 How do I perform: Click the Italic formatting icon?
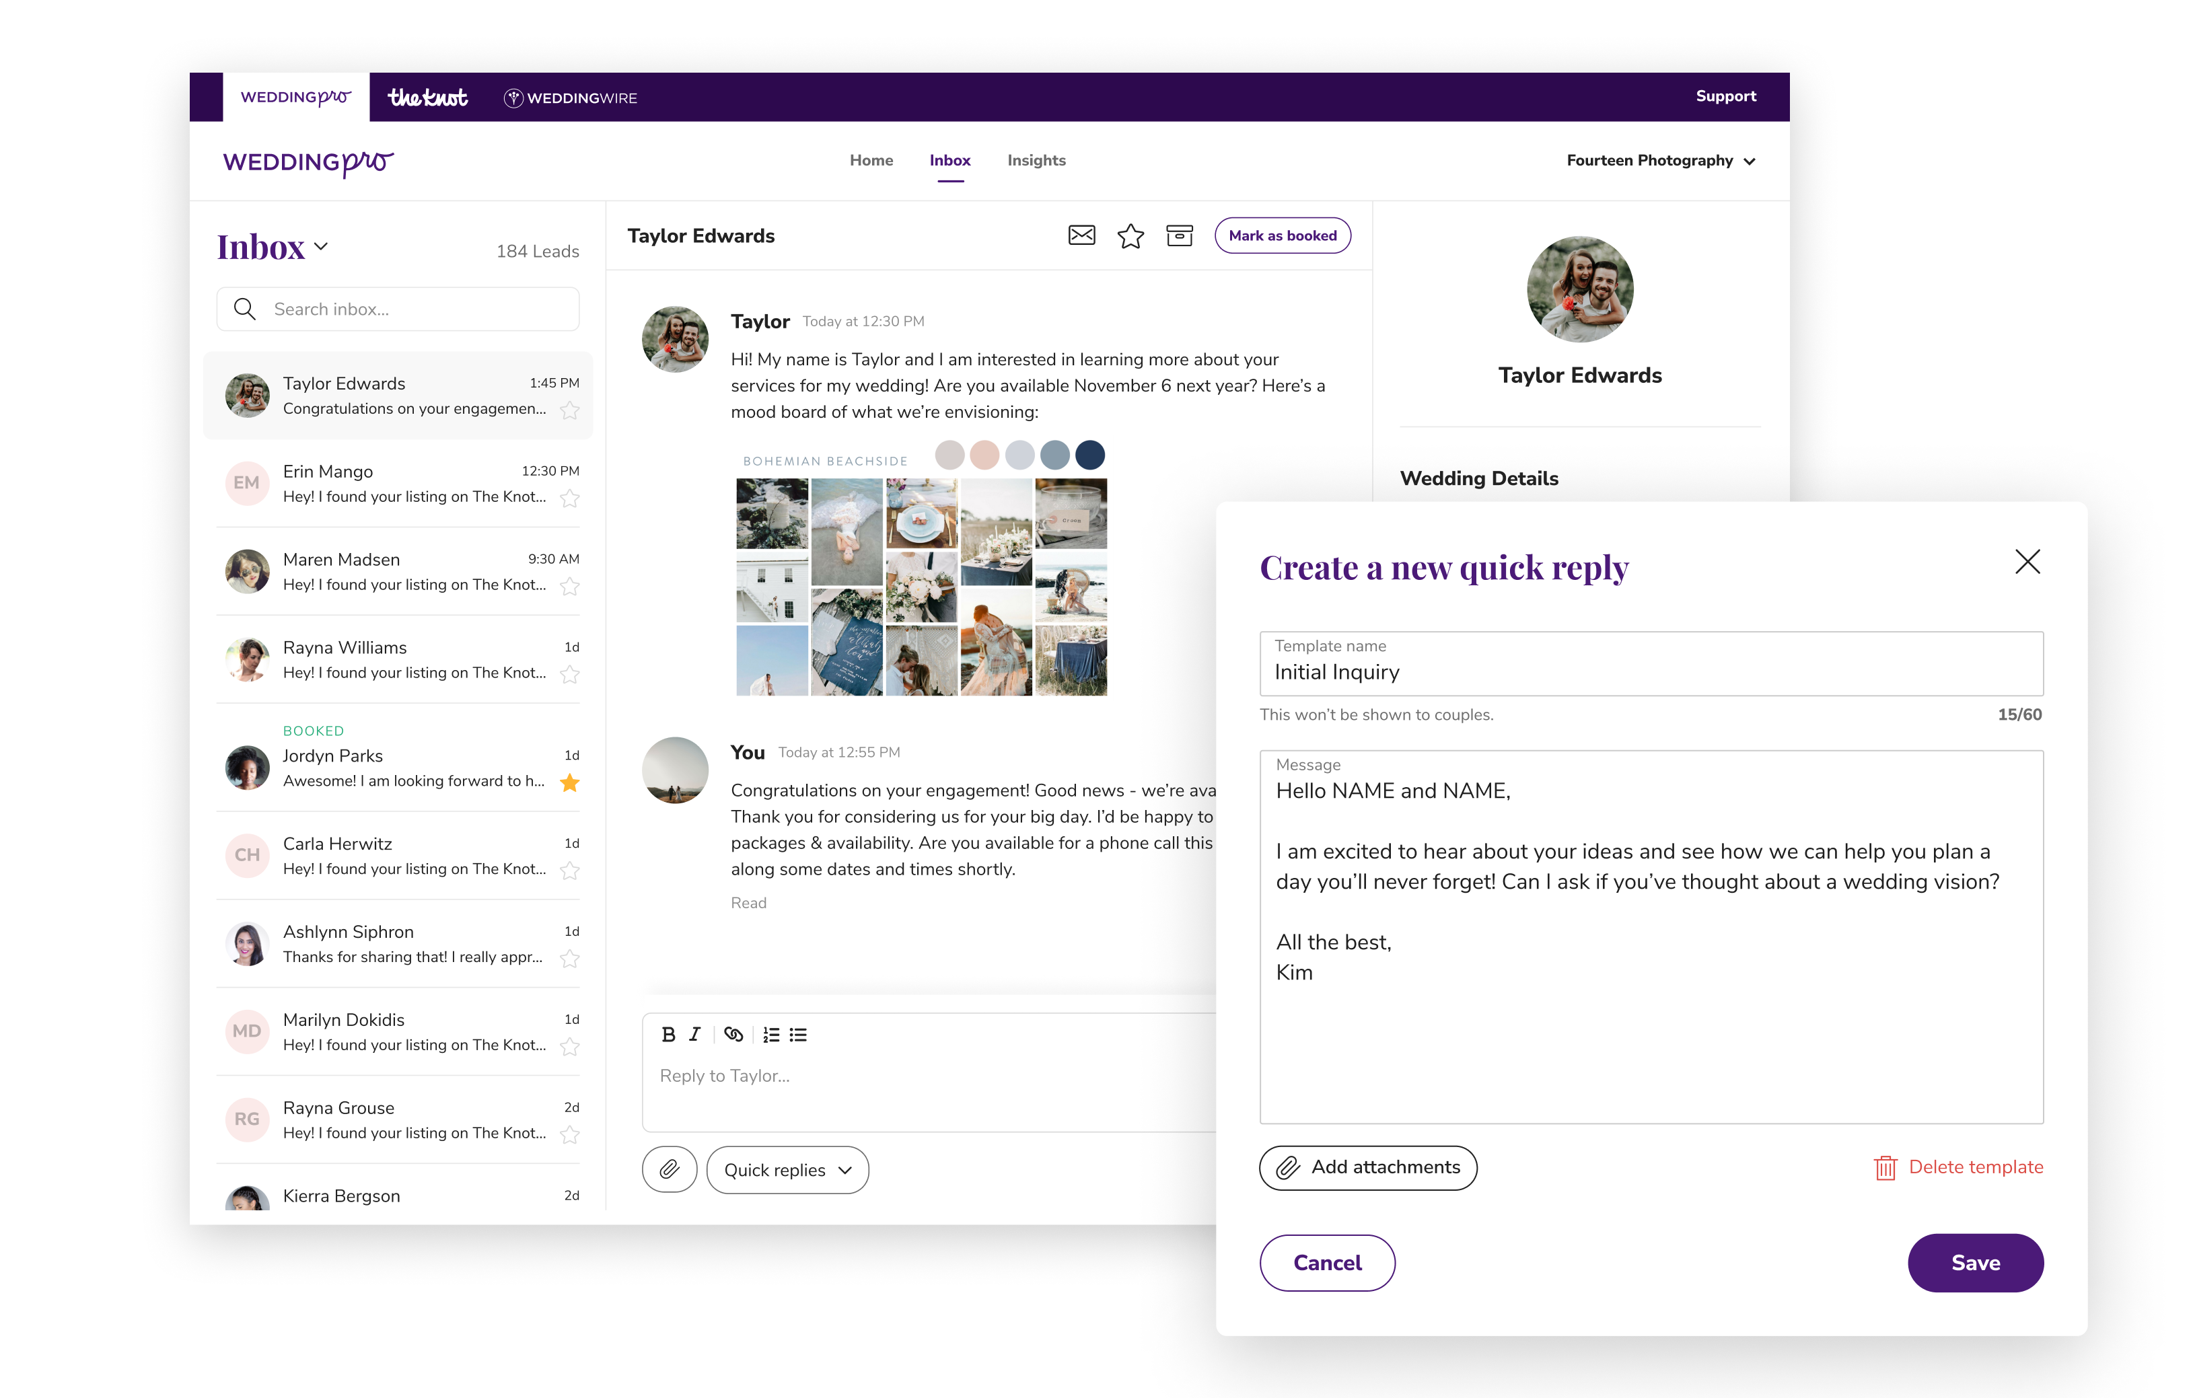[695, 1034]
